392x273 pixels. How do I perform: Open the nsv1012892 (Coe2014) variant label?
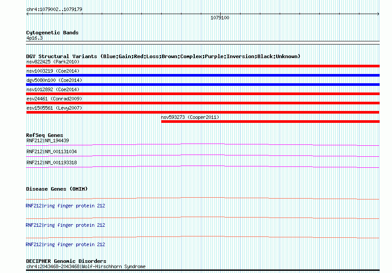coord(53,89)
